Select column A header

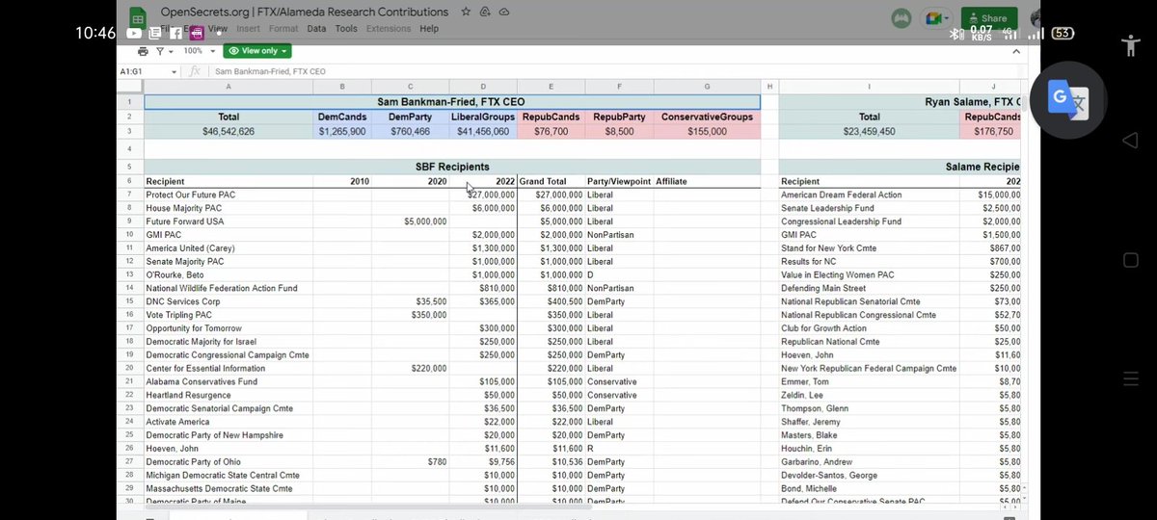229,87
